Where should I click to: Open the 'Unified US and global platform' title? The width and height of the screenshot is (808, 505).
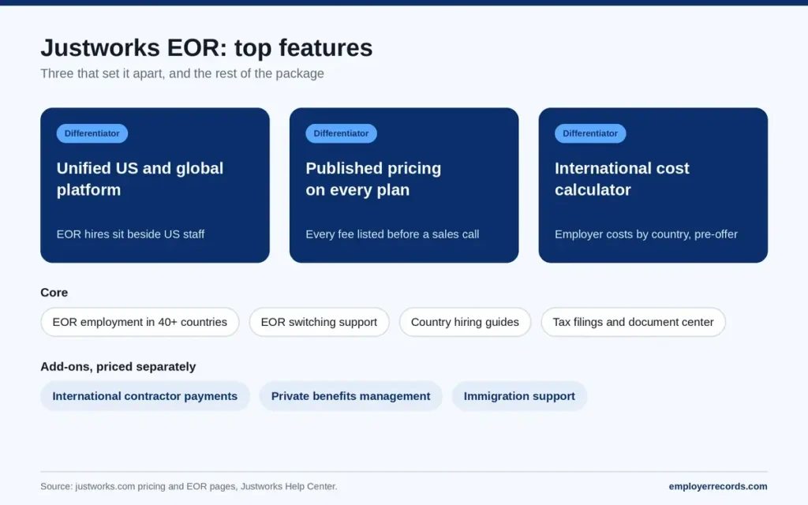pyautogui.click(x=140, y=179)
